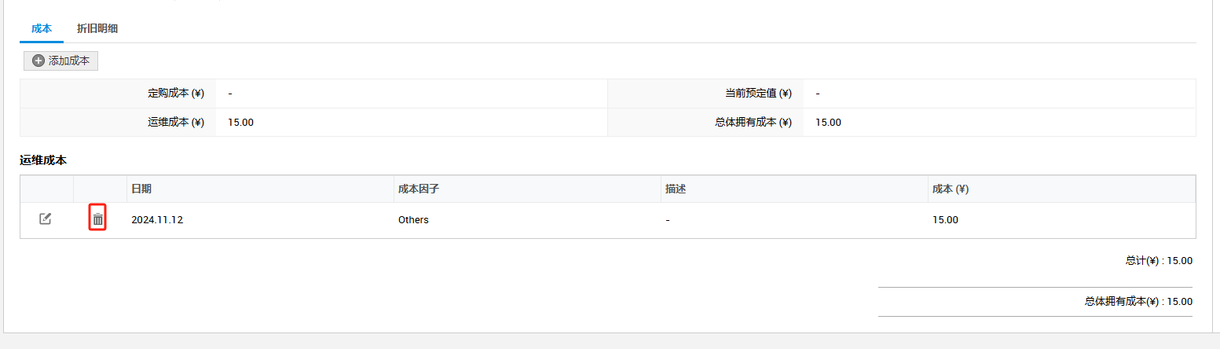Viewport: 1220px width, 349px height.
Task: Click the 定购成本 (¥) label
Action: tap(175, 94)
